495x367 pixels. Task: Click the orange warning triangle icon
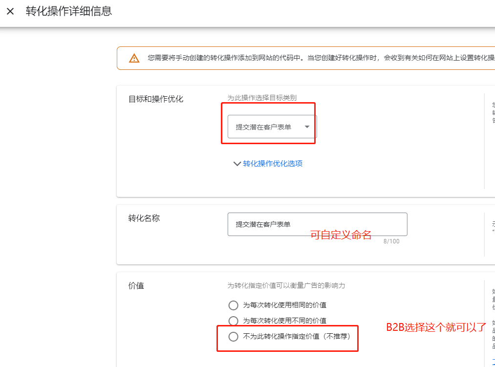click(134, 58)
